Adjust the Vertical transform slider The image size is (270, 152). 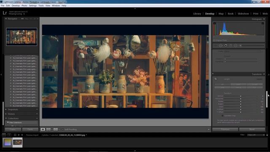tap(240, 96)
